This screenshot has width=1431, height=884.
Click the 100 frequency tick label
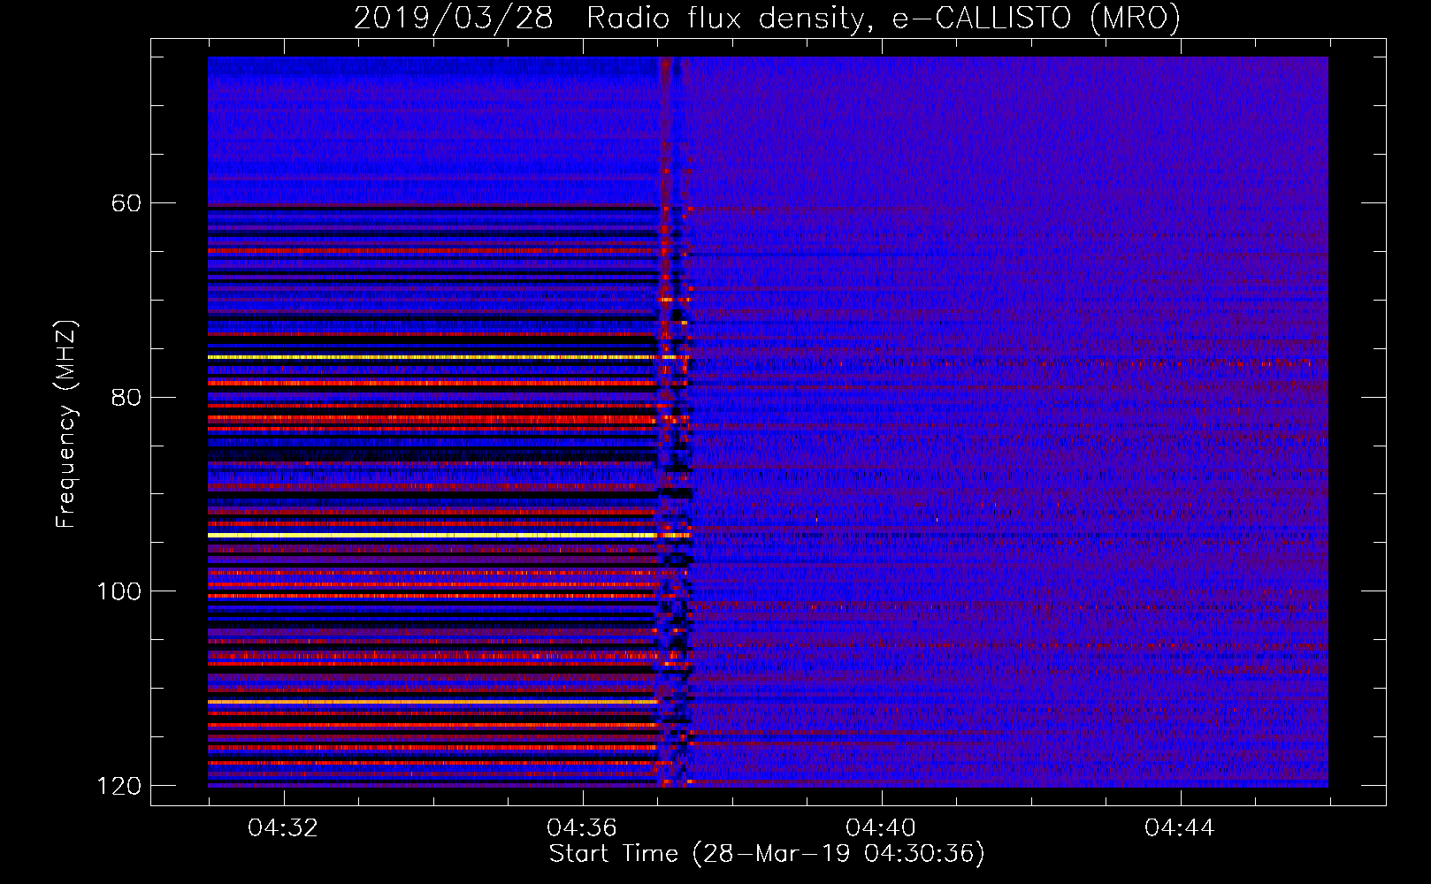(119, 591)
